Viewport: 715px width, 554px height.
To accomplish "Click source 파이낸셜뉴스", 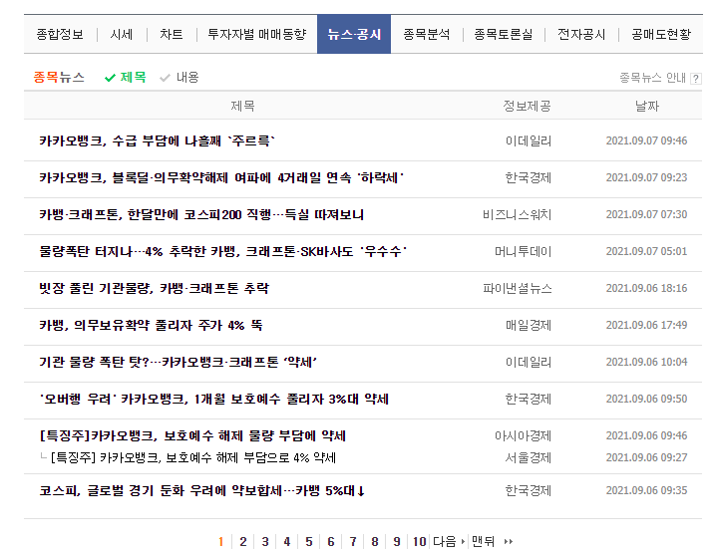I will pyautogui.click(x=518, y=288).
